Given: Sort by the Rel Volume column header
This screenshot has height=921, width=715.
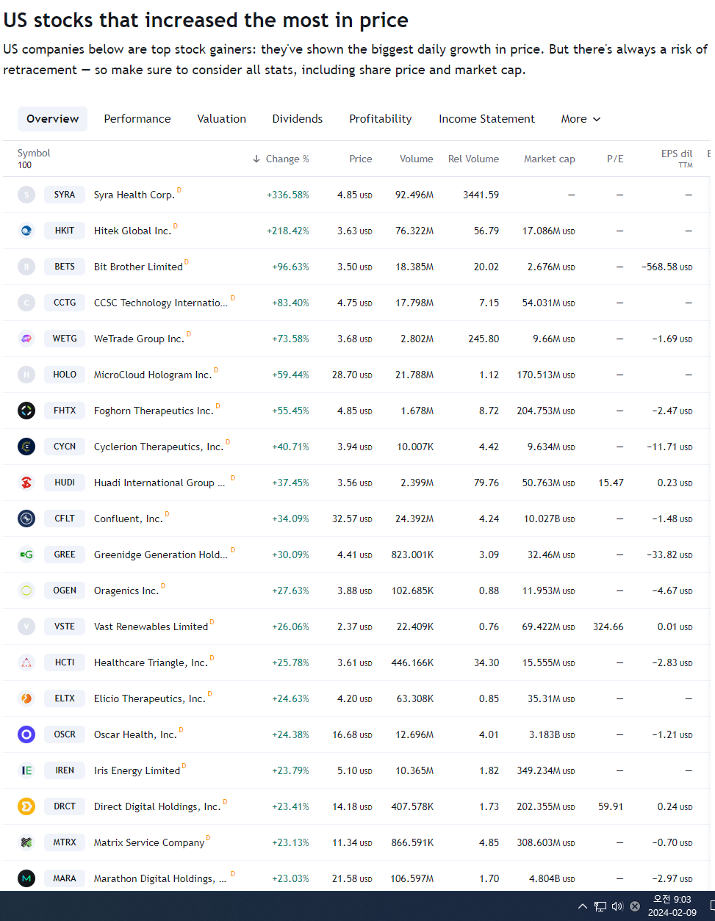Looking at the screenshot, I should point(473,159).
